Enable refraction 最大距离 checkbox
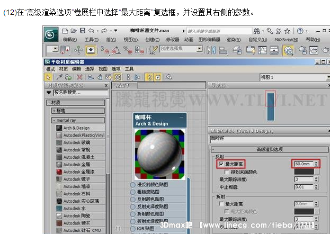 click(x=221, y=204)
